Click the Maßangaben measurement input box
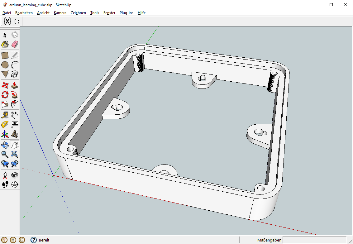The height and width of the screenshot is (244, 353). (314, 240)
